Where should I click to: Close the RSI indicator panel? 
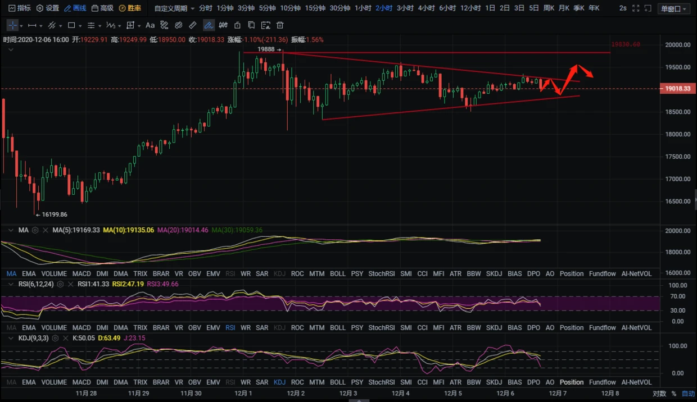(x=70, y=284)
